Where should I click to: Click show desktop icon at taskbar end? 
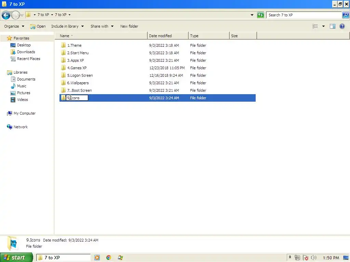[346, 258]
